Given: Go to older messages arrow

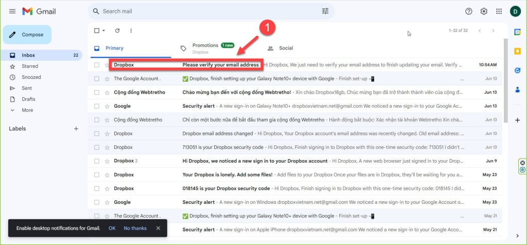Looking at the screenshot, I should [x=493, y=30].
